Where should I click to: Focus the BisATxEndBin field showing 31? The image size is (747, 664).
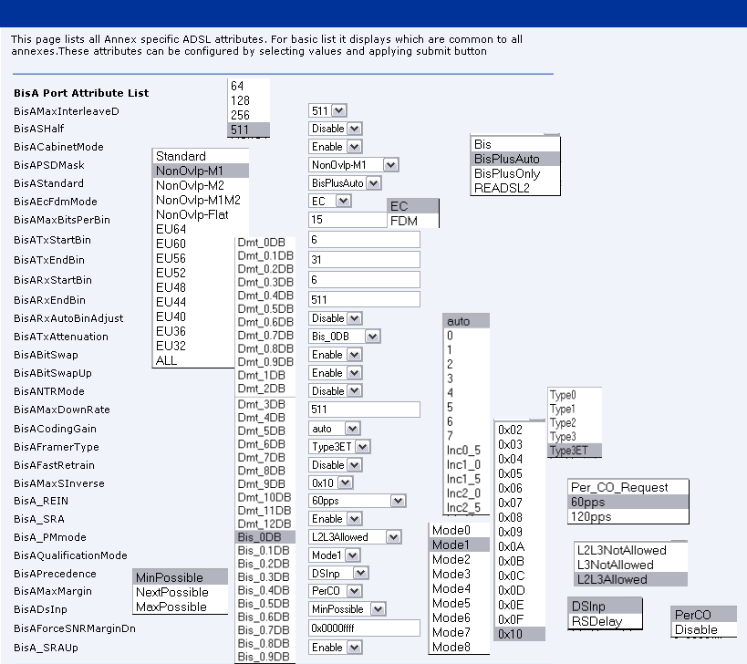coord(364,259)
